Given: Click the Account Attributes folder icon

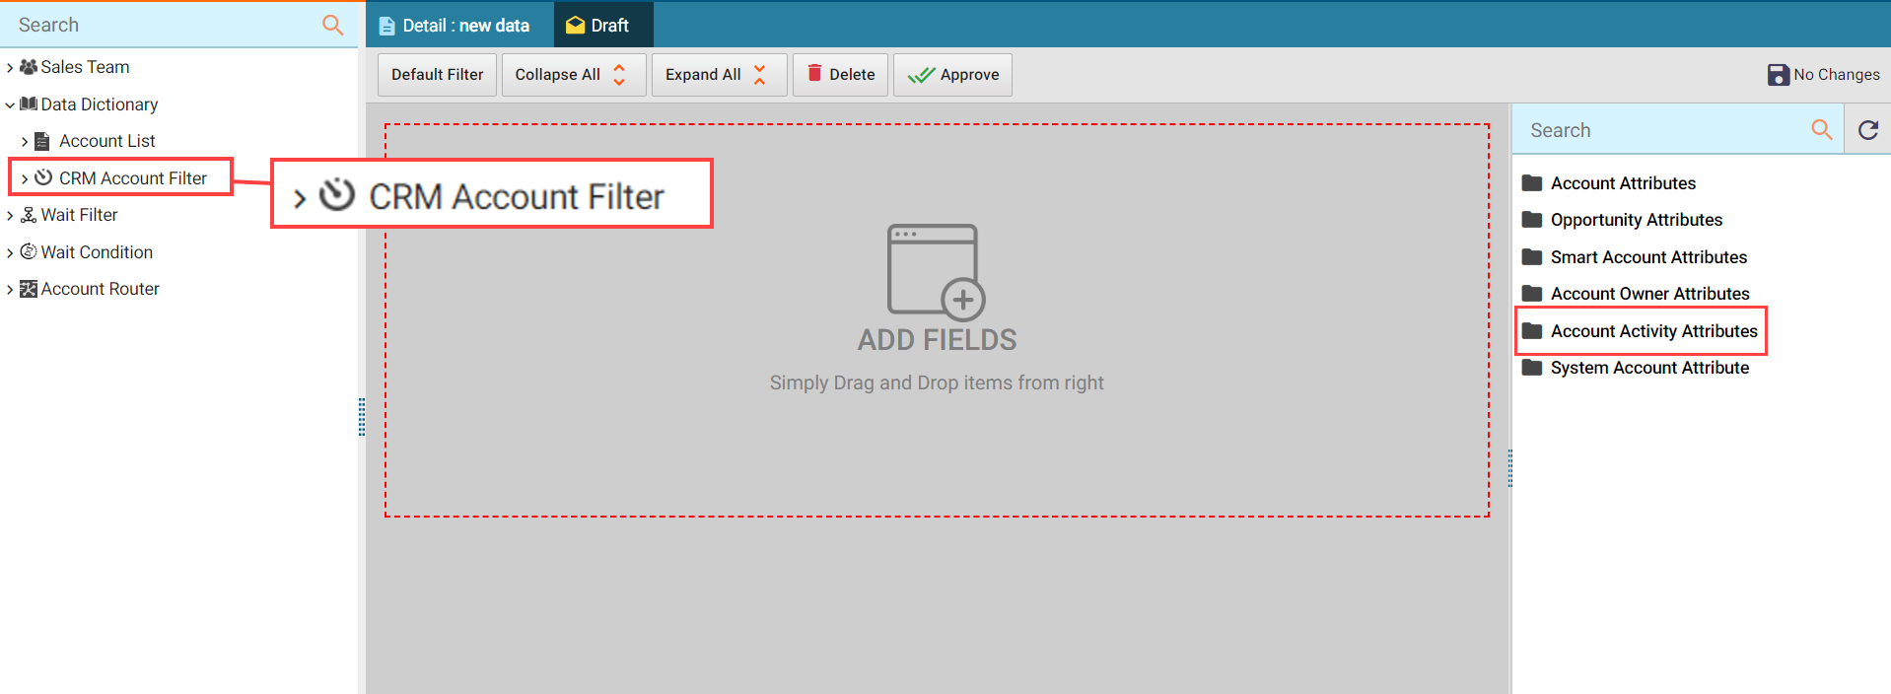Looking at the screenshot, I should click(x=1532, y=183).
